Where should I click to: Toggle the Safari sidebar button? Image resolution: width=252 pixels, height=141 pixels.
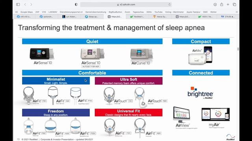point(18,4)
